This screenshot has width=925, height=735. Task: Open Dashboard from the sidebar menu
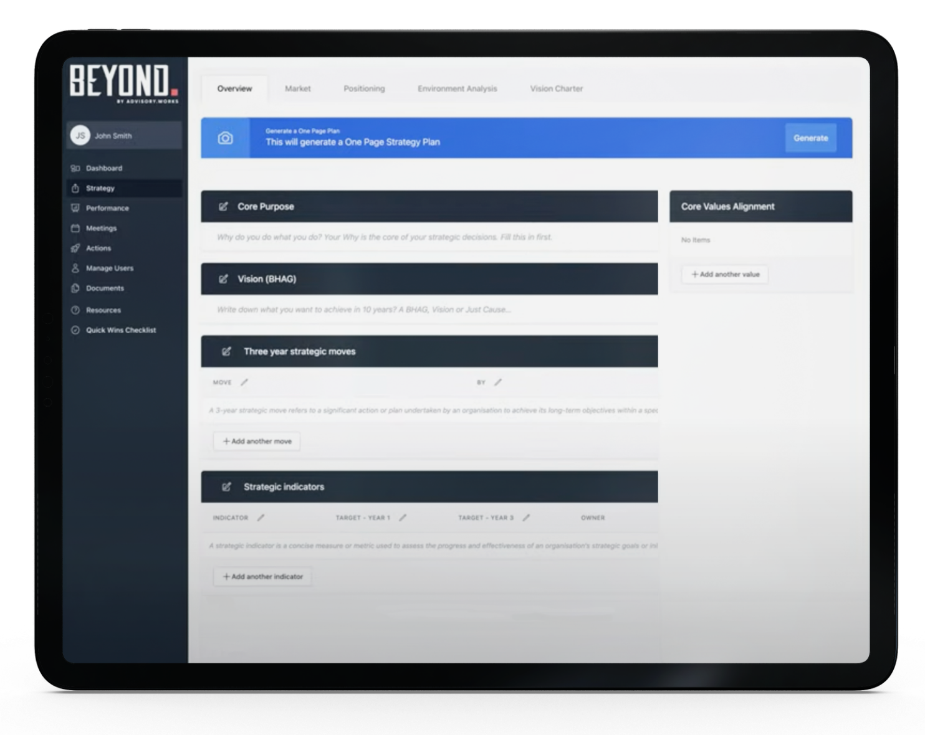pos(124,168)
